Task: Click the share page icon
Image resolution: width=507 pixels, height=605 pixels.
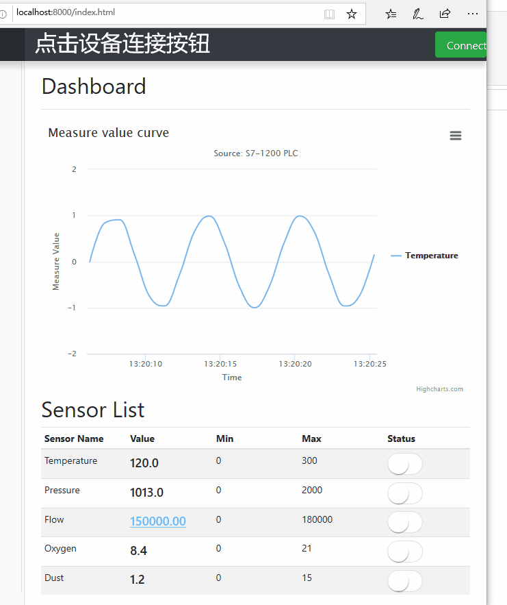Action: (x=445, y=14)
